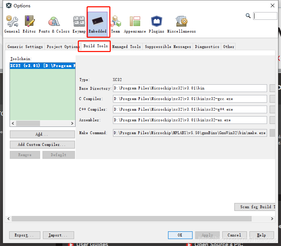Open the Team options category
This screenshot has height=246, width=281.
pos(116,24)
